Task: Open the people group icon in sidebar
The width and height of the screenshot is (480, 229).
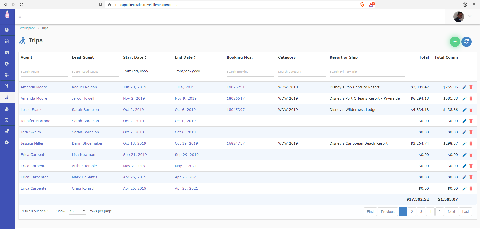Action: [x=7, y=75]
